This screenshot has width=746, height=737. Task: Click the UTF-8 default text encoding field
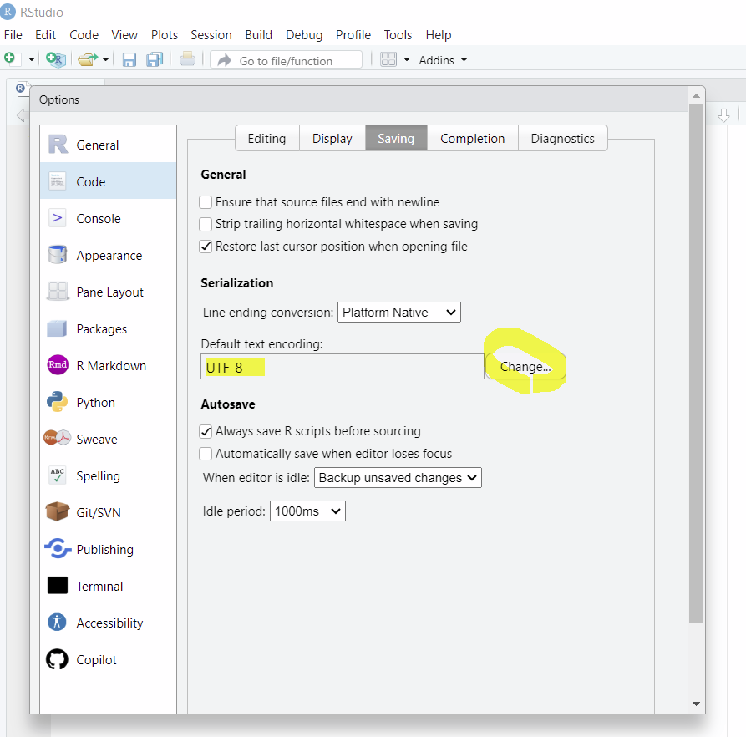click(342, 367)
